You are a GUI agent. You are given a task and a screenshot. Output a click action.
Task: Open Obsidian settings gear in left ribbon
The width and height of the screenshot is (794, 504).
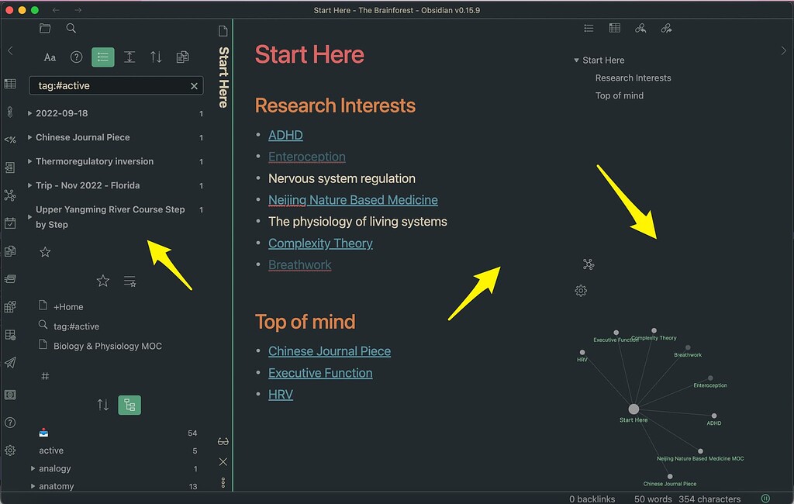click(x=10, y=450)
